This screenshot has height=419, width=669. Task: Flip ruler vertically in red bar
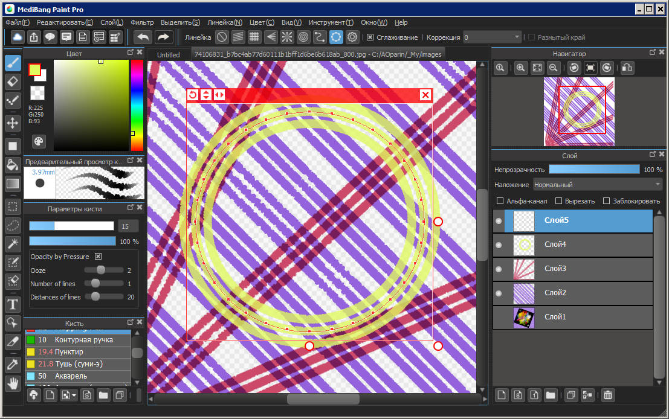[206, 95]
